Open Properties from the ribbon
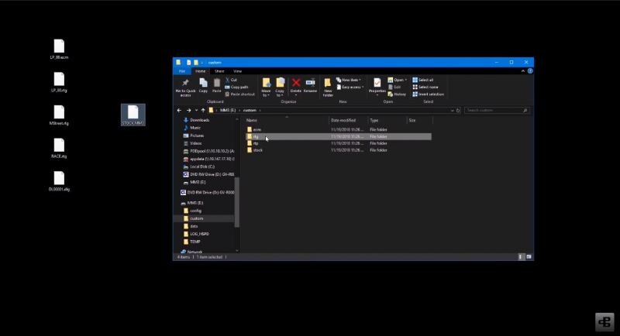 [x=377, y=85]
